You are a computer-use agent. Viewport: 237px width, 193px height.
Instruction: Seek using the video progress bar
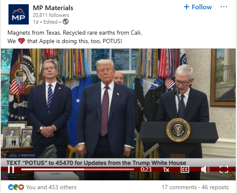[77, 169]
